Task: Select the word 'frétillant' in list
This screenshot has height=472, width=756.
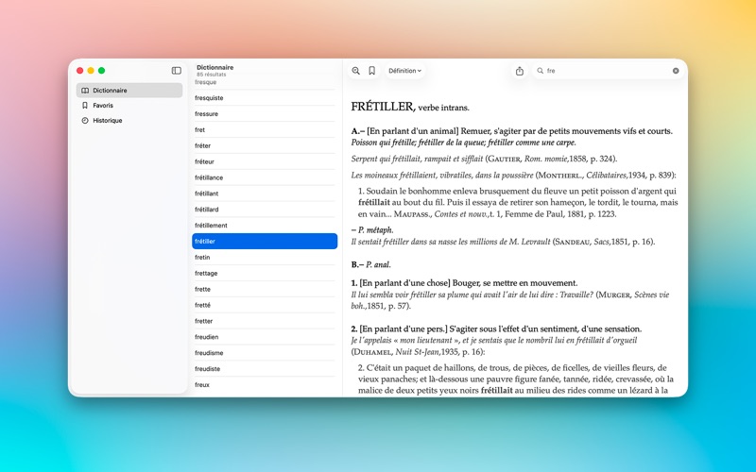Action: click(x=265, y=194)
